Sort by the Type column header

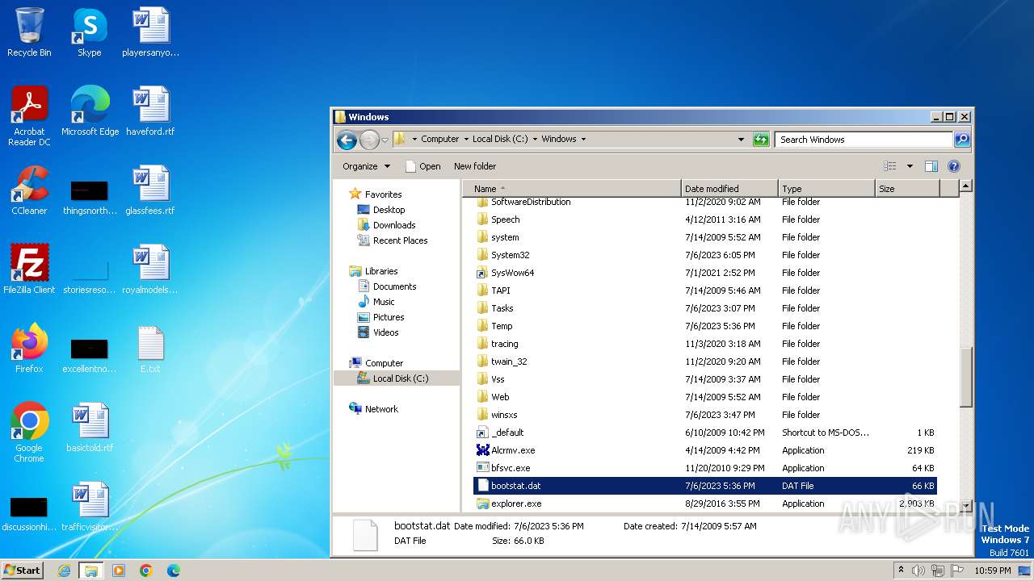[826, 188]
